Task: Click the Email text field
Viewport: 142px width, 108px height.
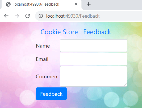Action: (94, 59)
